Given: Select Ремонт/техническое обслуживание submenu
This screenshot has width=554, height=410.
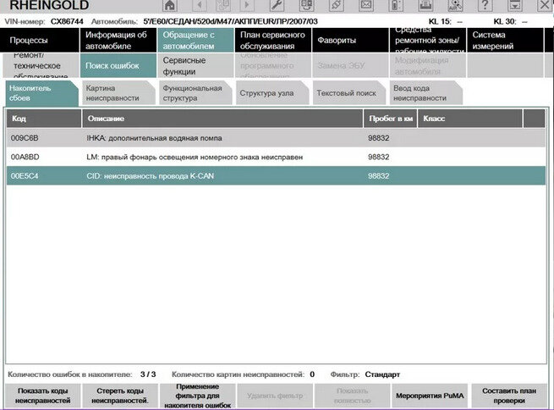Looking at the screenshot, I should click(41, 65).
